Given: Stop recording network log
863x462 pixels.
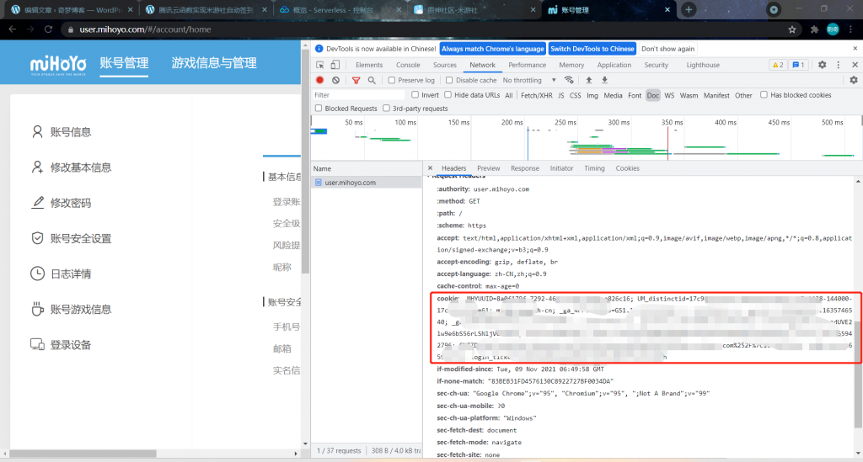Looking at the screenshot, I should click(319, 80).
